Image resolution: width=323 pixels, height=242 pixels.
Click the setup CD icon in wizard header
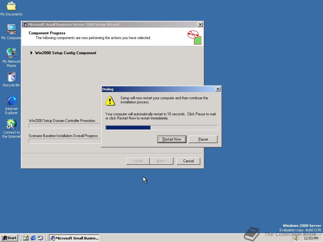(x=194, y=37)
